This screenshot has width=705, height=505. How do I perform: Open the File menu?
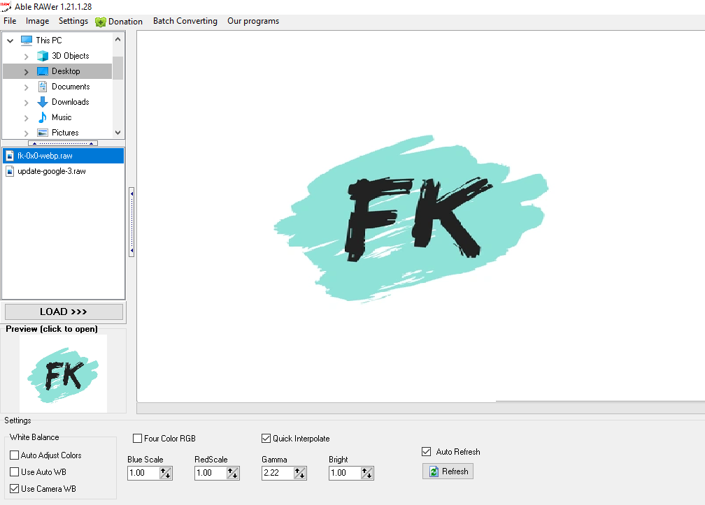pyautogui.click(x=10, y=21)
